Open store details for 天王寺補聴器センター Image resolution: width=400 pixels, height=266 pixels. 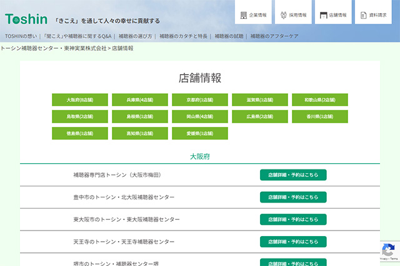(293, 241)
